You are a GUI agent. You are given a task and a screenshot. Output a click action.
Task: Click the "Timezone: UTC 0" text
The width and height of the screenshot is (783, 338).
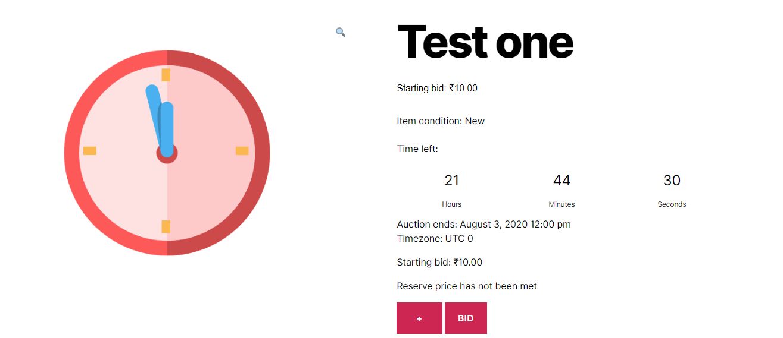(435, 238)
